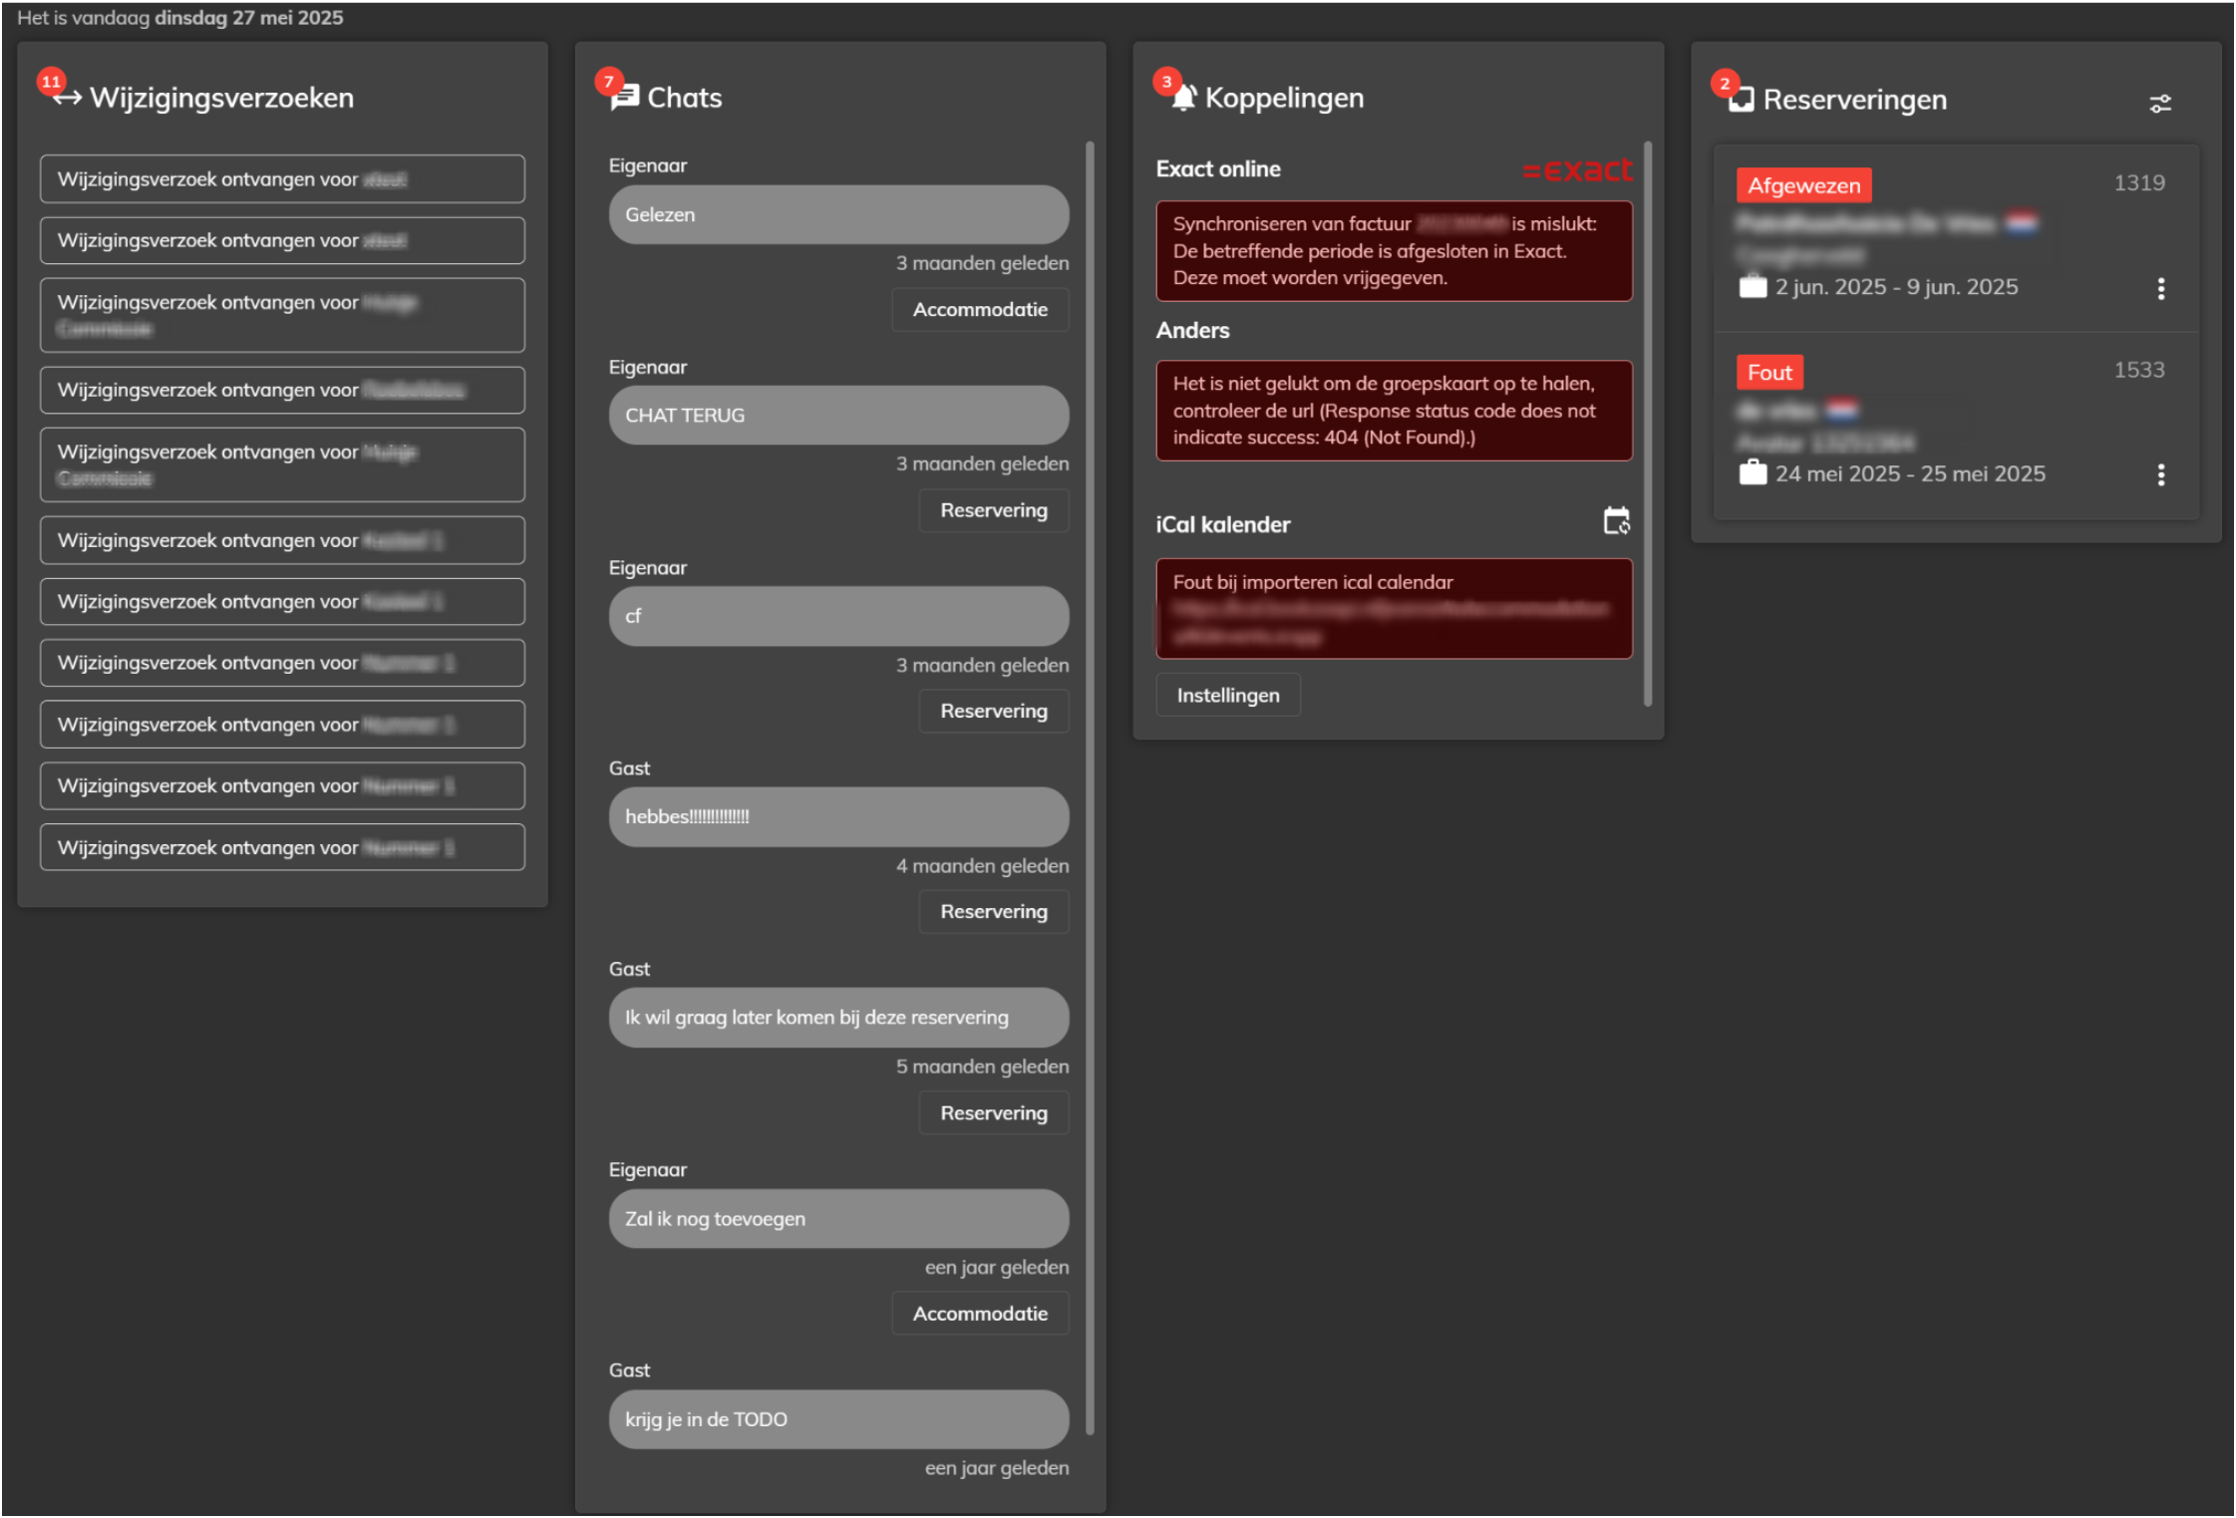Open the 'hebbes!!!' chat message
The image size is (2236, 1518).
click(x=838, y=816)
